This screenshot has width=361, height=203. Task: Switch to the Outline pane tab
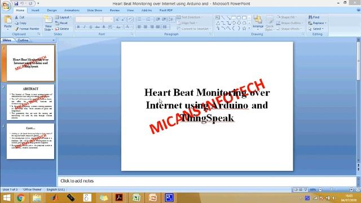click(23, 40)
